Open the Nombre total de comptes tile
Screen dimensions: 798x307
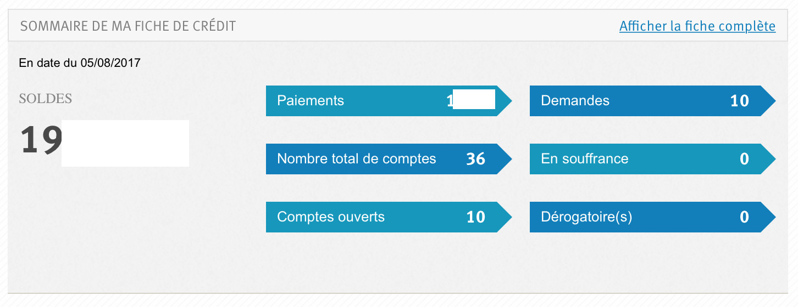pyautogui.click(x=356, y=159)
